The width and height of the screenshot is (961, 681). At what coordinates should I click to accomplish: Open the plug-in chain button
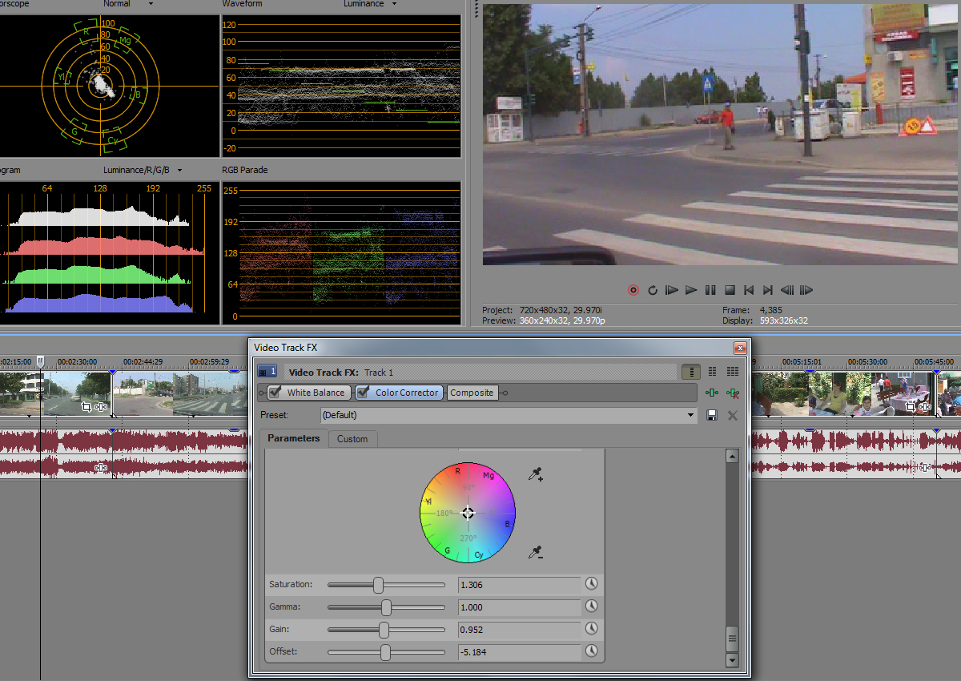click(711, 393)
